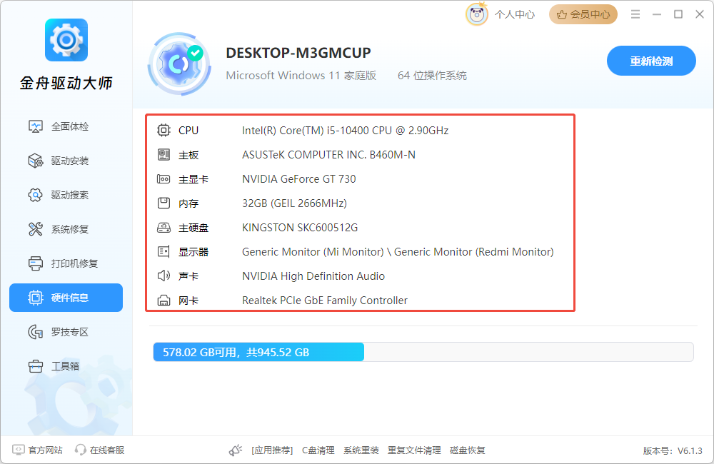
Task: Open the 罗技专区 section
Action: [x=66, y=332]
